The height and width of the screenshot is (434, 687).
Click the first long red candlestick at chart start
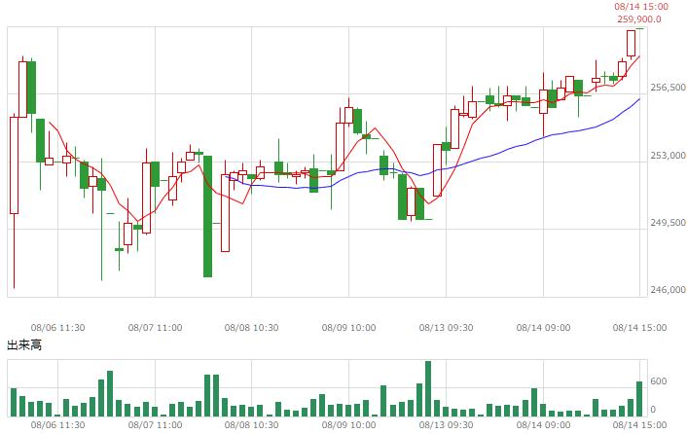14,165
